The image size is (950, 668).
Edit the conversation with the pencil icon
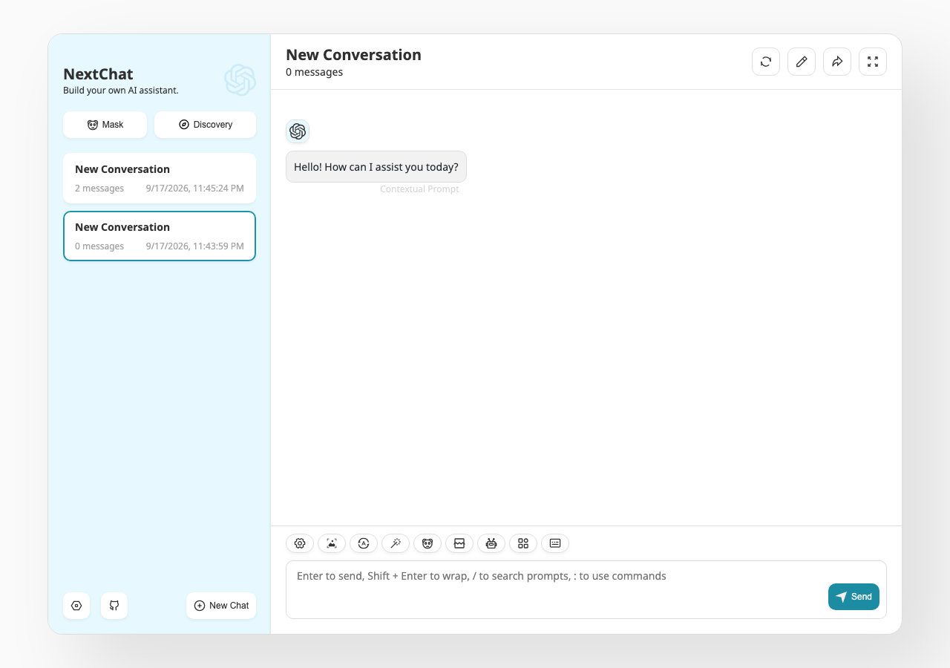click(x=802, y=62)
